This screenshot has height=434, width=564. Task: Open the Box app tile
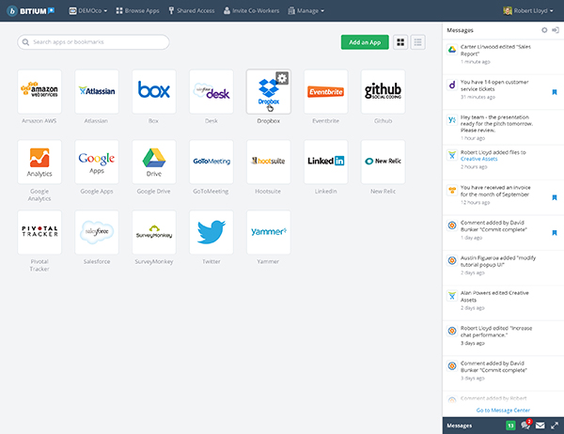click(x=154, y=92)
